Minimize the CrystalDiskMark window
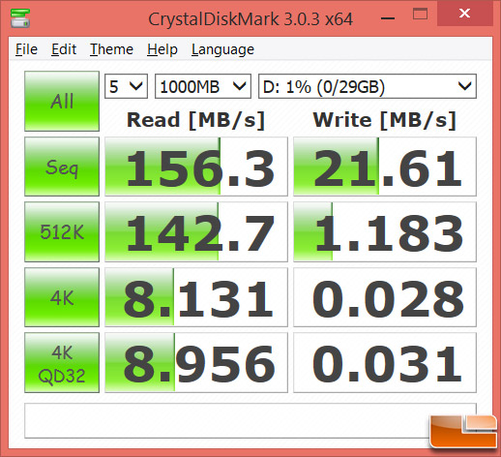This screenshot has width=501, height=457. coord(388,18)
